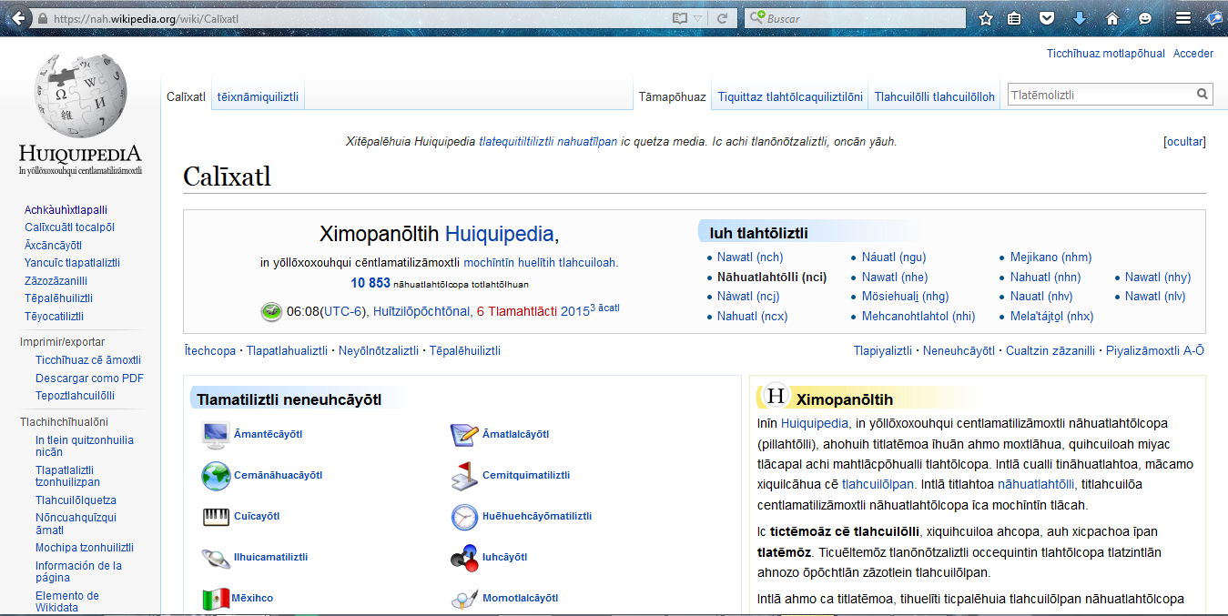Toggle reader view book icon in address bar
The image size is (1228, 616).
coord(679,18)
